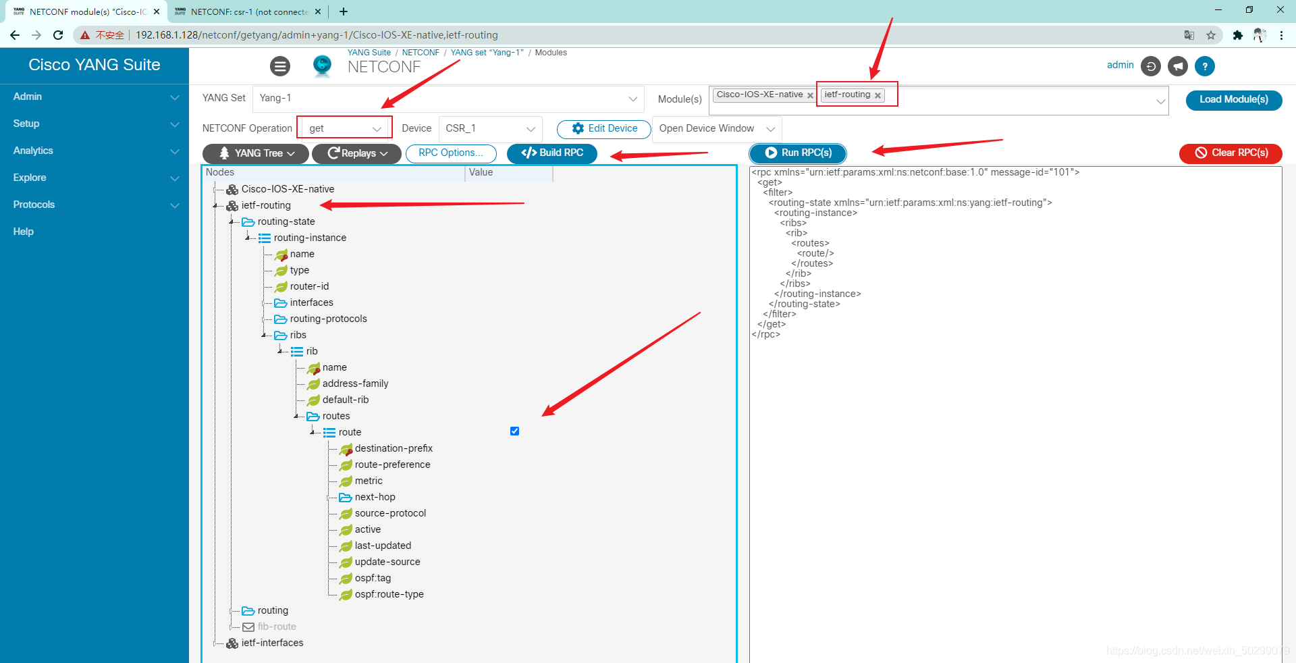Click the interfaces folder icon
This screenshot has height=663, width=1296.
281,303
